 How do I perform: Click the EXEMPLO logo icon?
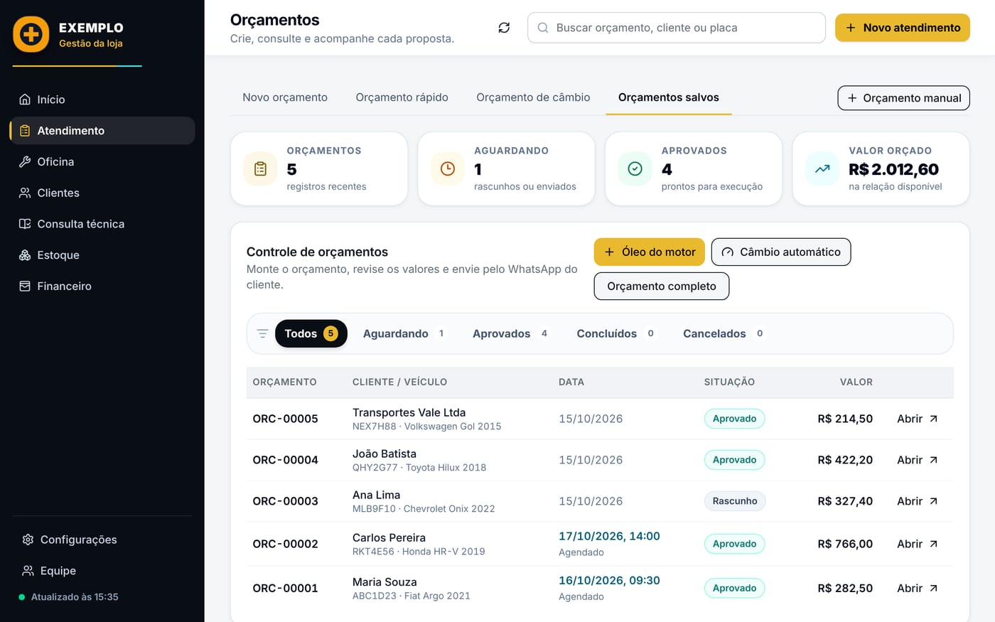pos(31,34)
